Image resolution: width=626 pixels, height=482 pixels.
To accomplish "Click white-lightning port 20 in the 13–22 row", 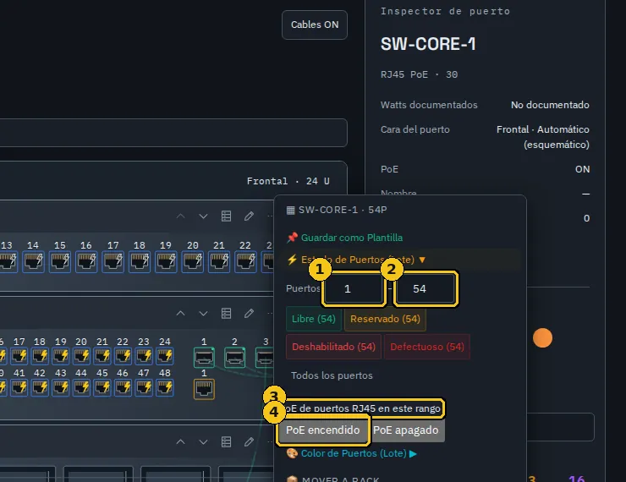I will tap(192, 261).
